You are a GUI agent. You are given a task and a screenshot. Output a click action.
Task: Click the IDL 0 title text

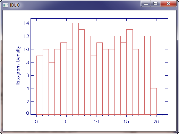click(x=15, y=5)
